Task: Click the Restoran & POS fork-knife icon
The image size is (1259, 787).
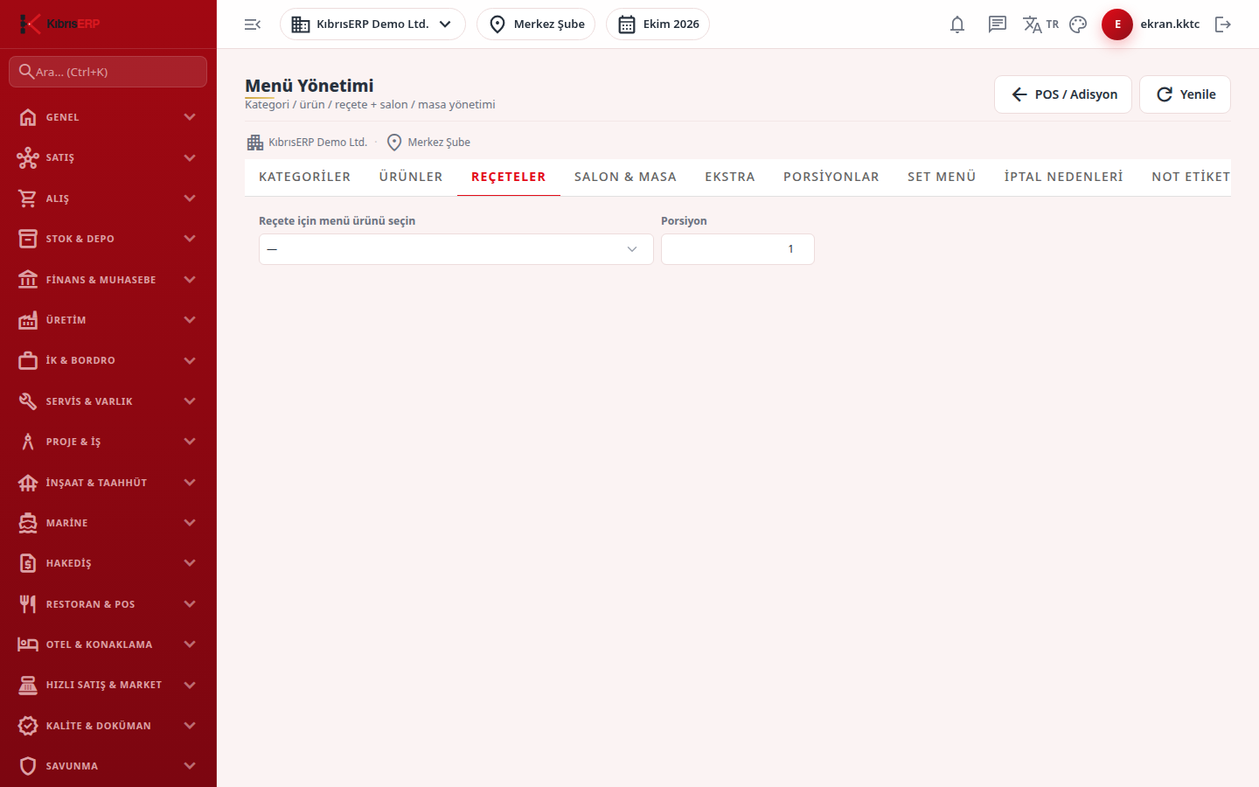Action: tap(28, 604)
